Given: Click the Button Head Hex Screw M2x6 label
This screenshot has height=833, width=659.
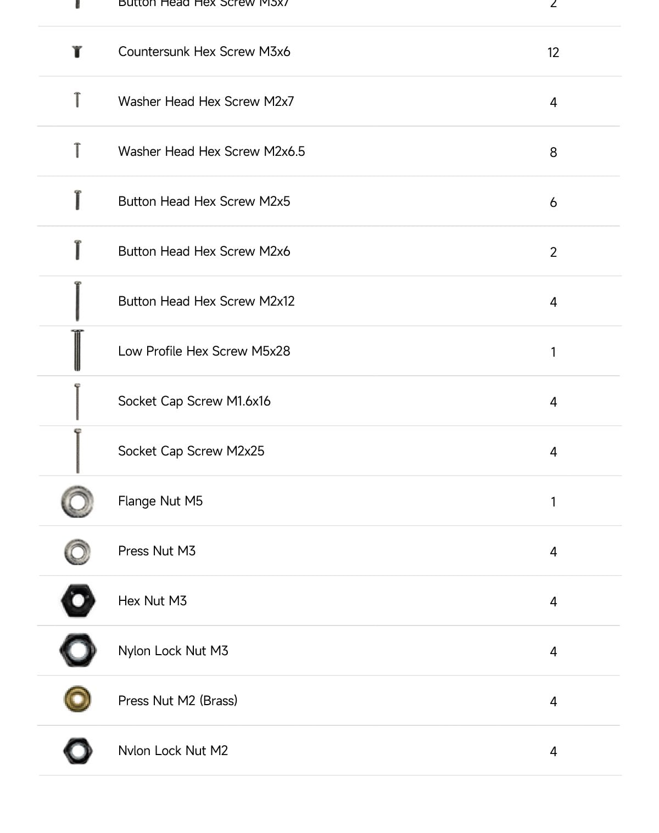Looking at the screenshot, I should pyautogui.click(x=204, y=251).
